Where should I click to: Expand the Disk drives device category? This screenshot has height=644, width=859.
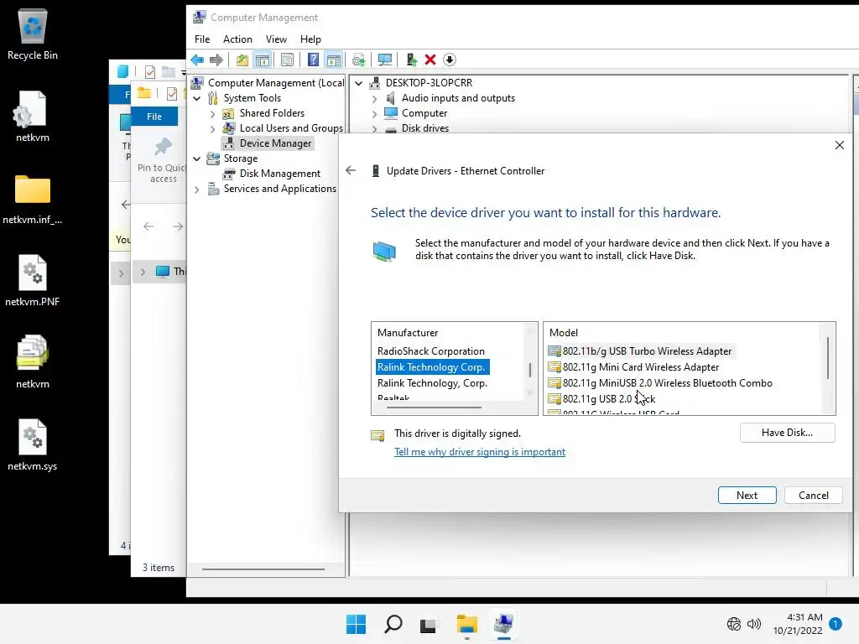point(375,128)
